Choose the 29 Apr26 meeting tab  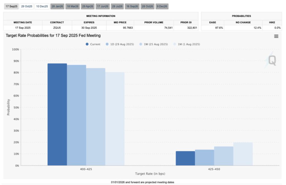pyautogui.click(x=88, y=6)
